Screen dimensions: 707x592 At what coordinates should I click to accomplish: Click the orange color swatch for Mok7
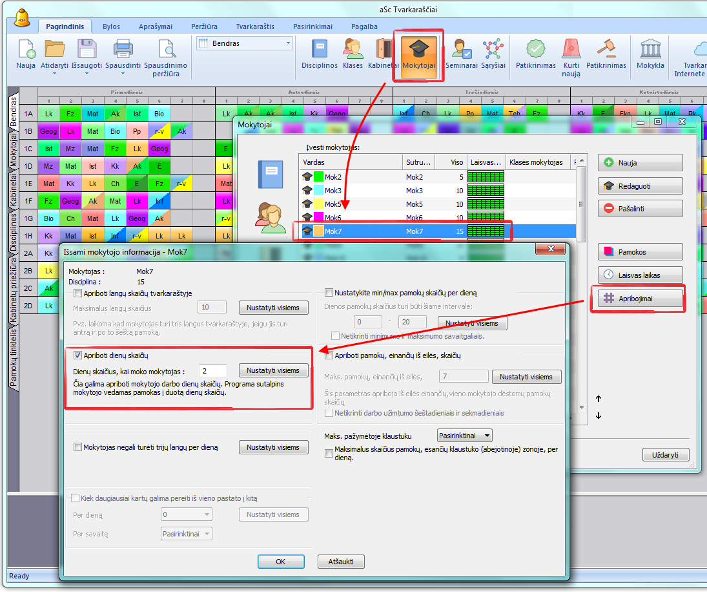click(318, 231)
